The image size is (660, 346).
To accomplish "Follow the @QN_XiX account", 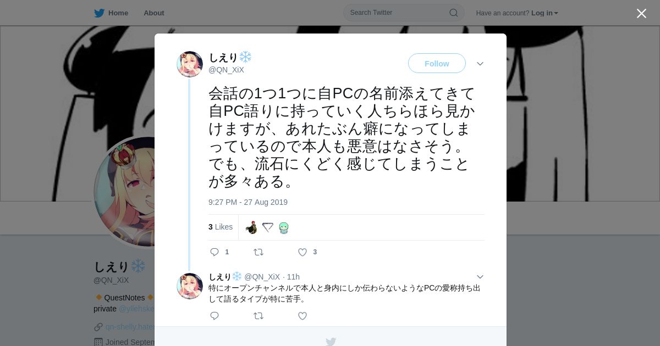I will pyautogui.click(x=437, y=64).
